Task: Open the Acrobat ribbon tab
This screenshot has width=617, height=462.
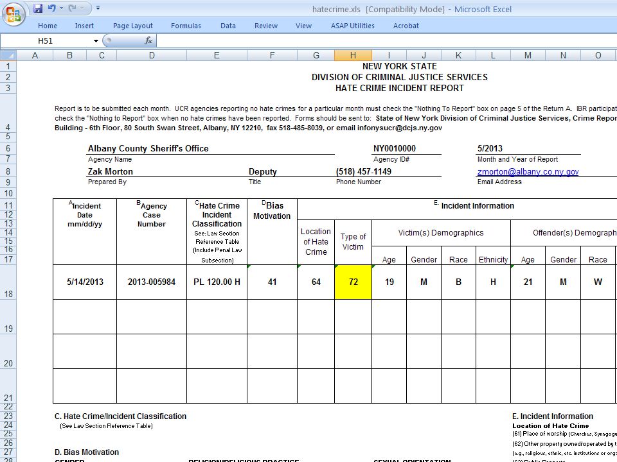Action: click(406, 26)
